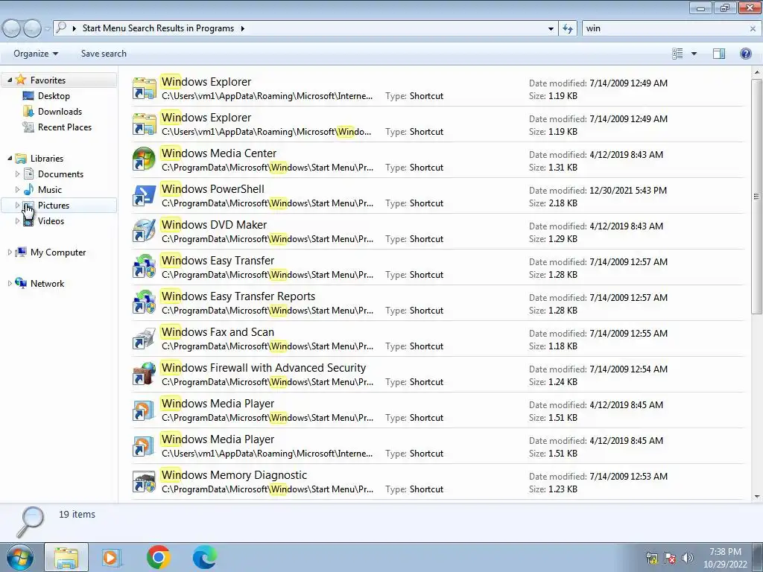Screen dimensions: 763x572
Task: Click the scrollbar up arrow
Action: click(x=756, y=72)
